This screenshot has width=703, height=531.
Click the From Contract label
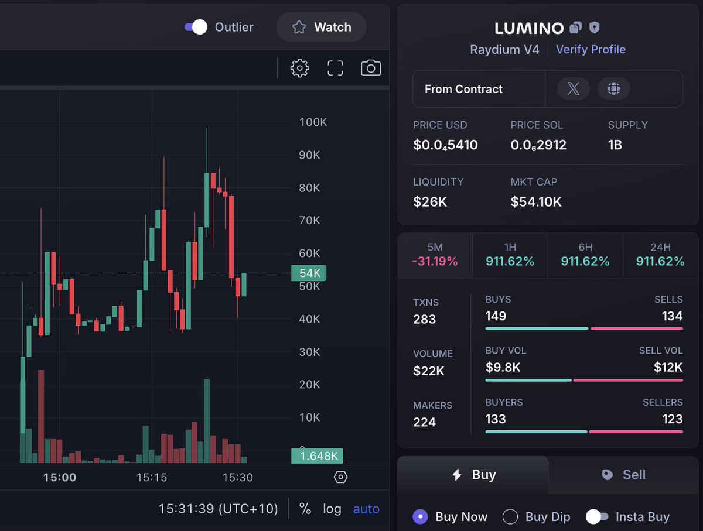coord(463,89)
